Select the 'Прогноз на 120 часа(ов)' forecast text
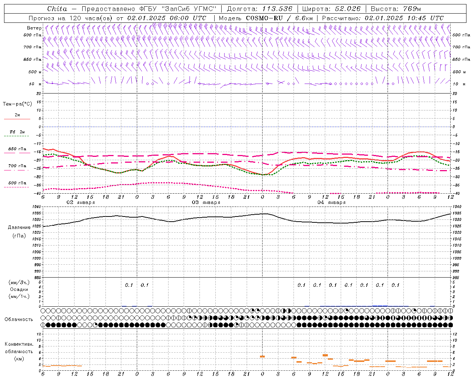 (x=71, y=18)
